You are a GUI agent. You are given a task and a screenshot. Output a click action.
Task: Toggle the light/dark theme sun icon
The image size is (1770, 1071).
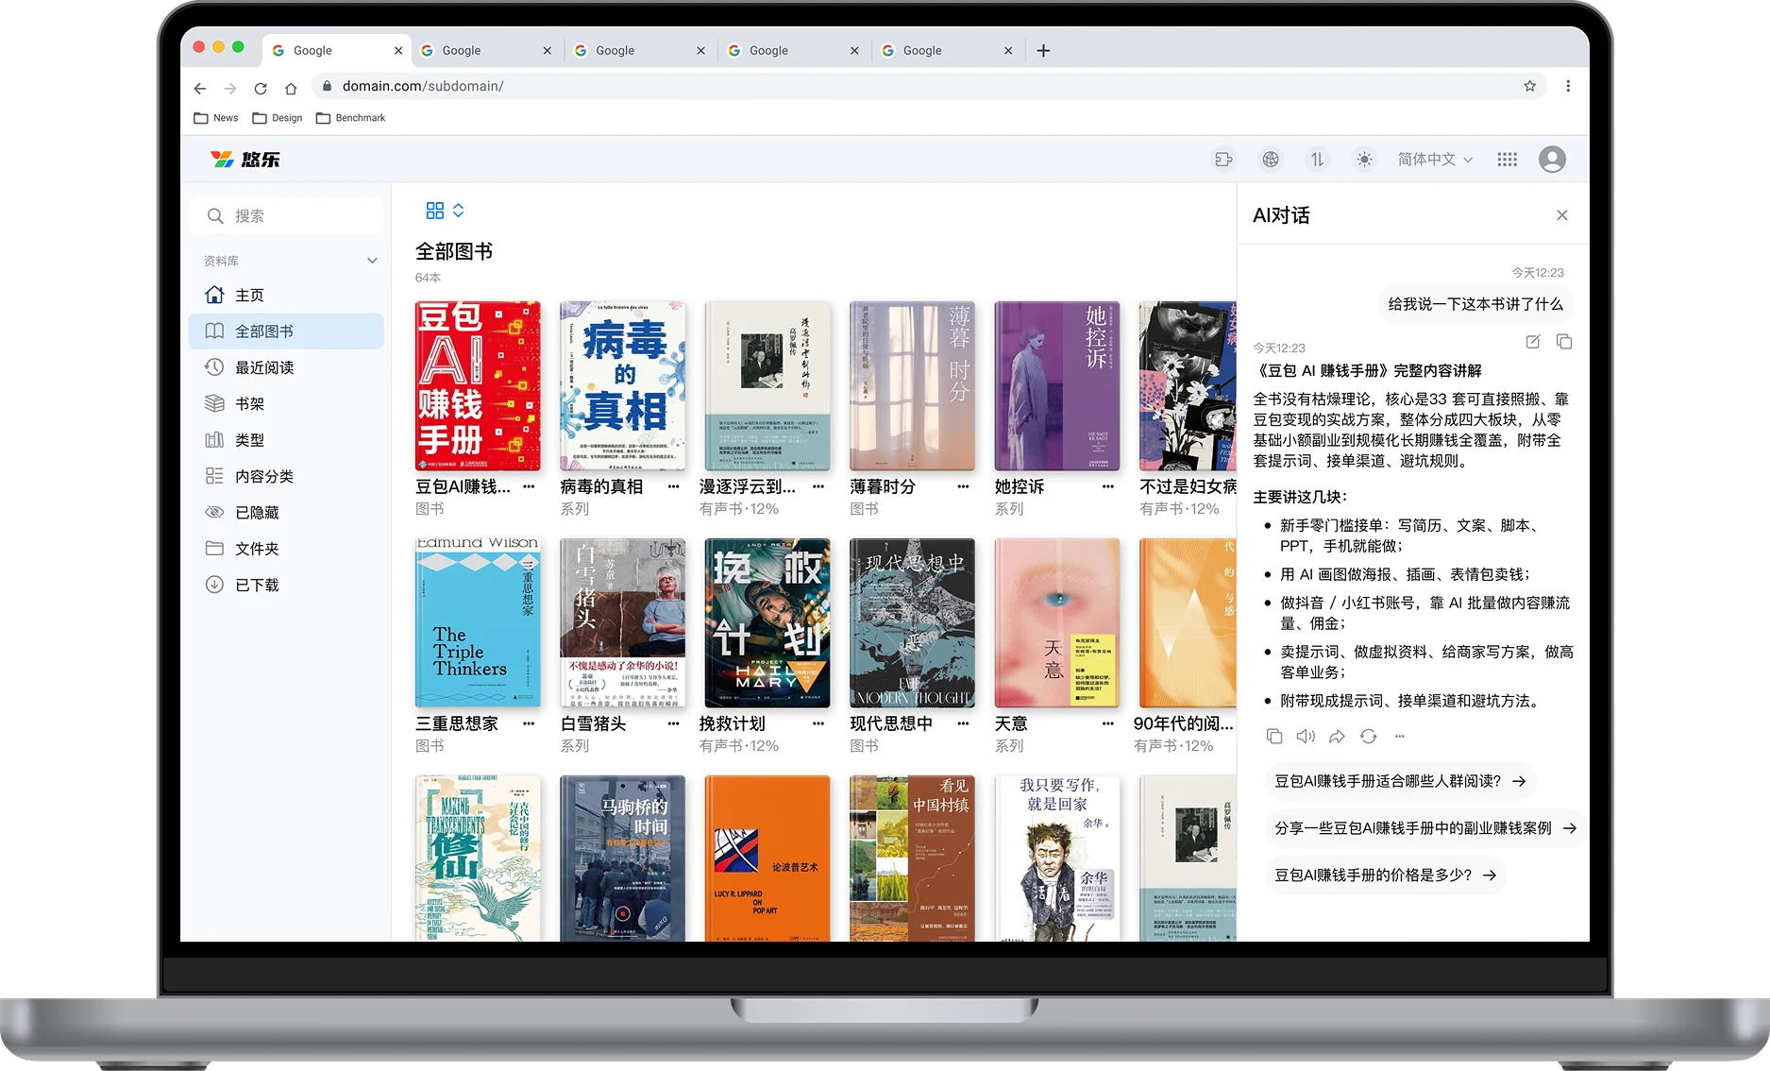tap(1364, 160)
